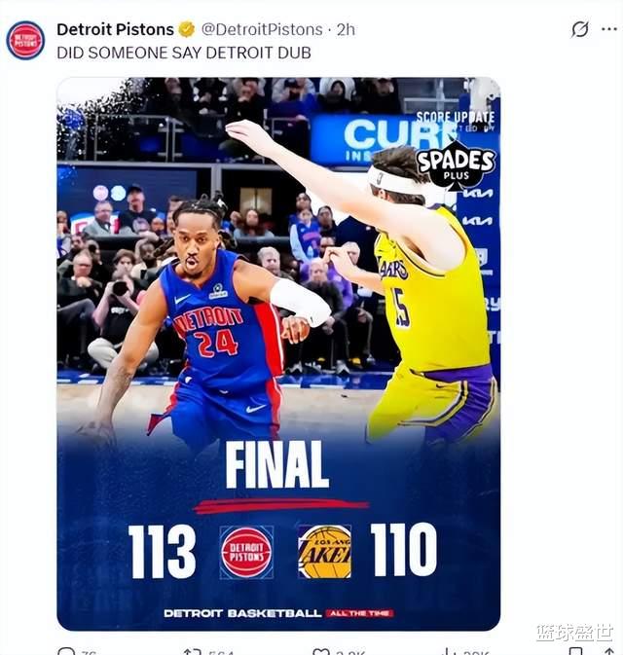Bookmark the post with the bookmark icon
Screen dimensions: 623x655
coord(576,651)
